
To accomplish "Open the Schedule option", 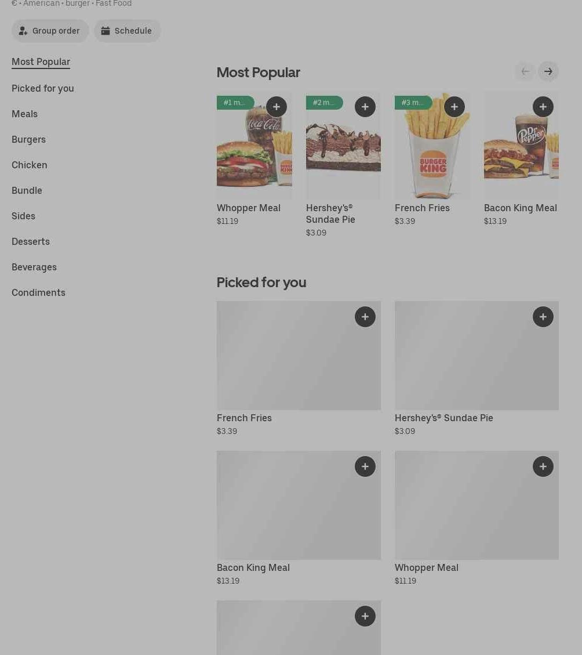I will [128, 31].
